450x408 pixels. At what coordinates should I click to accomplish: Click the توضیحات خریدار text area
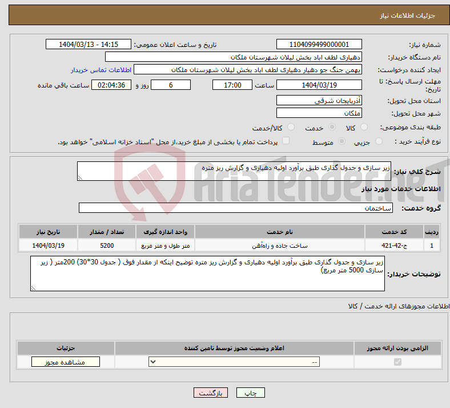[x=207, y=274]
